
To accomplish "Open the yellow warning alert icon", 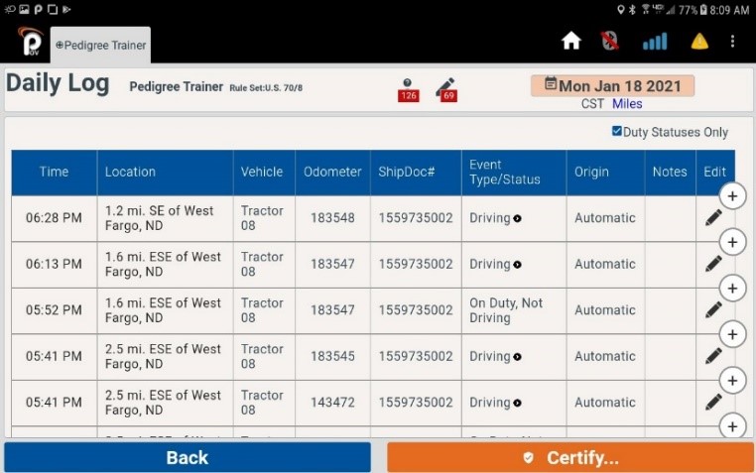I will tap(699, 42).
